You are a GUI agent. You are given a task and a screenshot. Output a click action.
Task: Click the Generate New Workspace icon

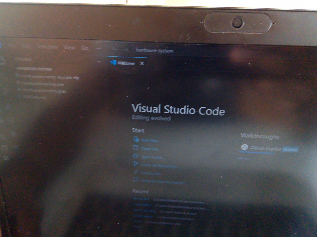[x=136, y=180]
